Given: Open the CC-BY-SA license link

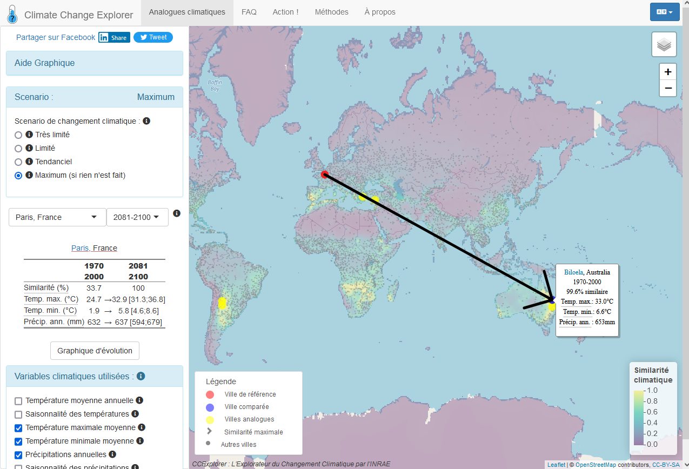Looking at the screenshot, I should pos(666,465).
